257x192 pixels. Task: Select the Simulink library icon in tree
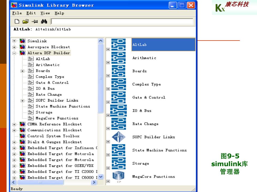[x=22, y=41]
